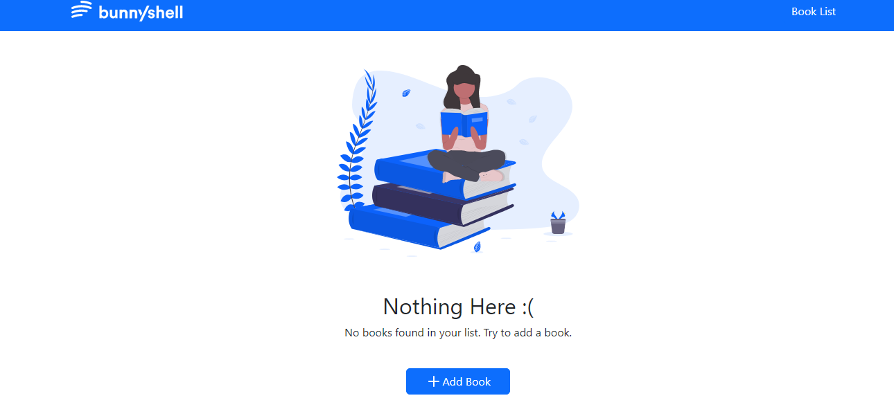Click the Add Book button
The image size is (894, 398).
coord(458,381)
